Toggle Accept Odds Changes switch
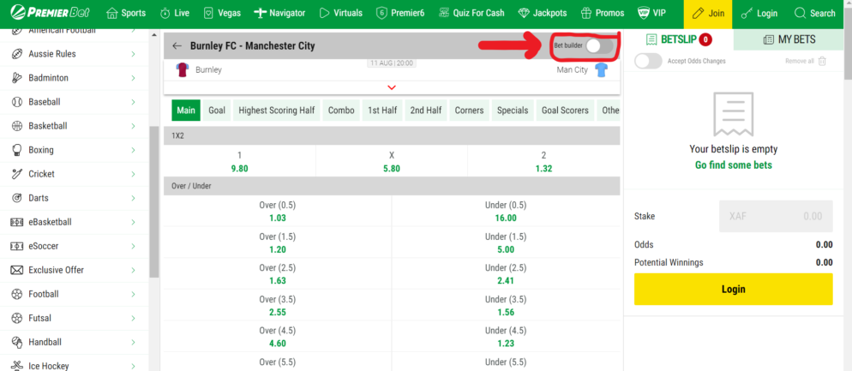The height and width of the screenshot is (371, 852). tap(648, 61)
